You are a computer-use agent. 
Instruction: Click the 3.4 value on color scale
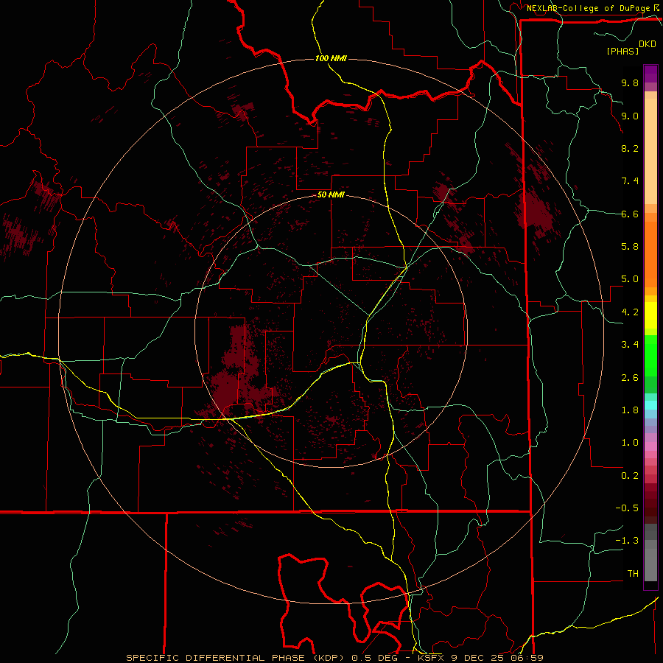tap(630, 345)
